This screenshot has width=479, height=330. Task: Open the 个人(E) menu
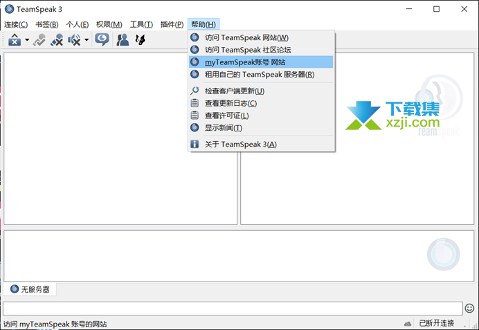click(x=78, y=24)
